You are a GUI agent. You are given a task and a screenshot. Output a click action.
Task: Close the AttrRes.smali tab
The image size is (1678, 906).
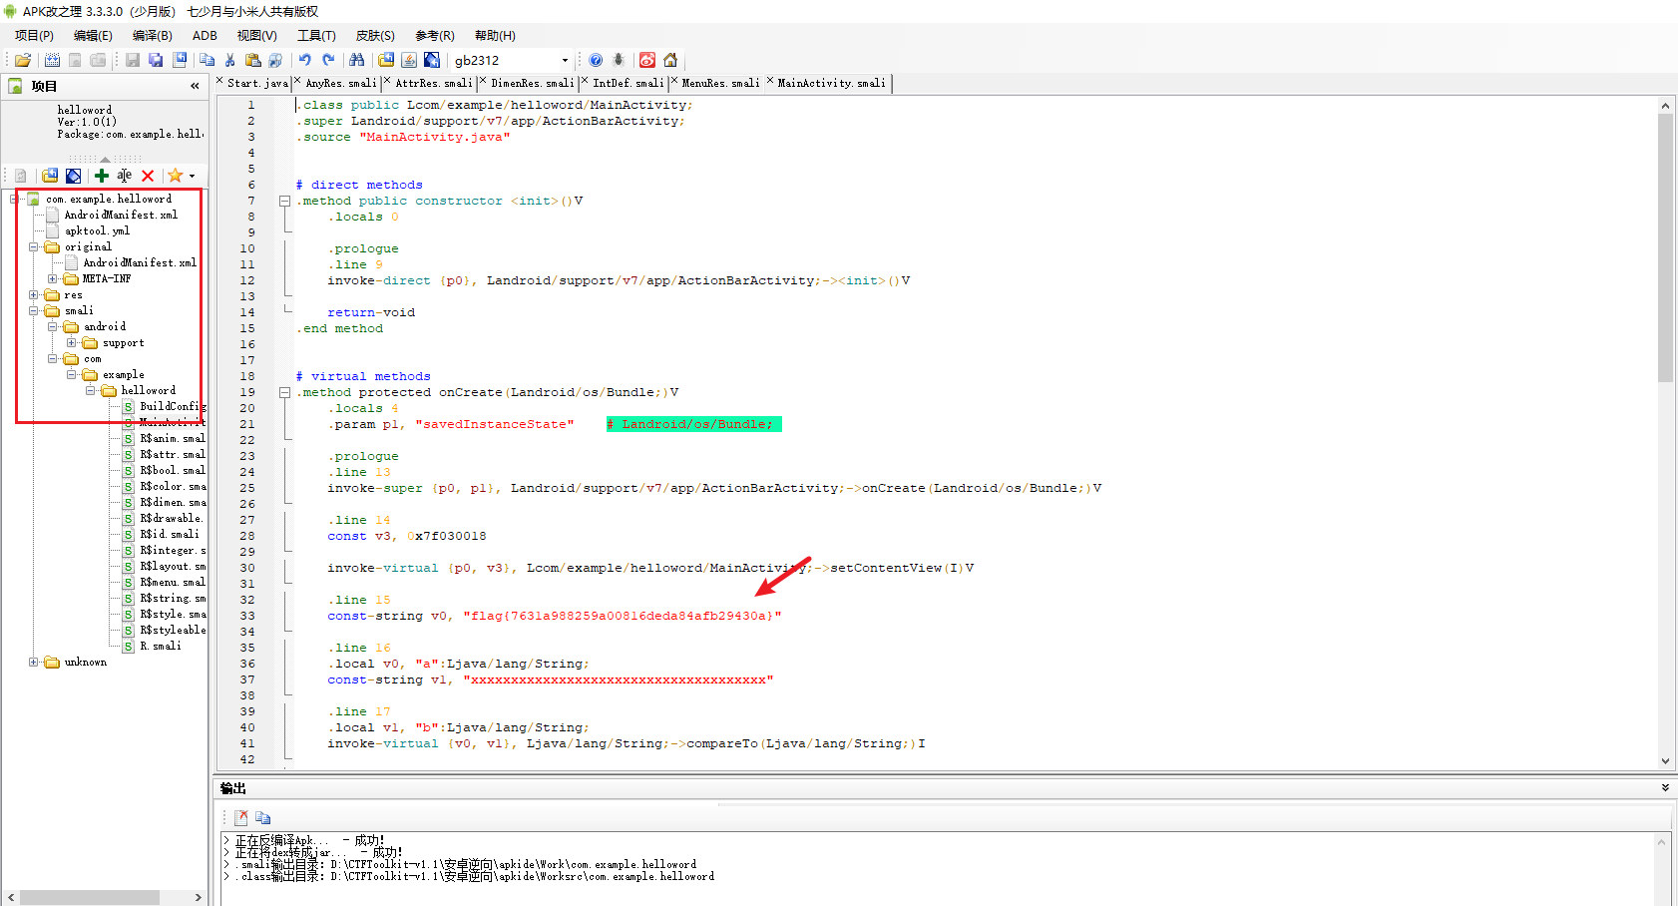[387, 81]
